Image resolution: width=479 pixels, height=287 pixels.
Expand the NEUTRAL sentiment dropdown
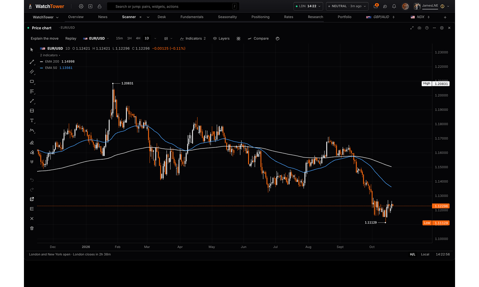pos(347,6)
